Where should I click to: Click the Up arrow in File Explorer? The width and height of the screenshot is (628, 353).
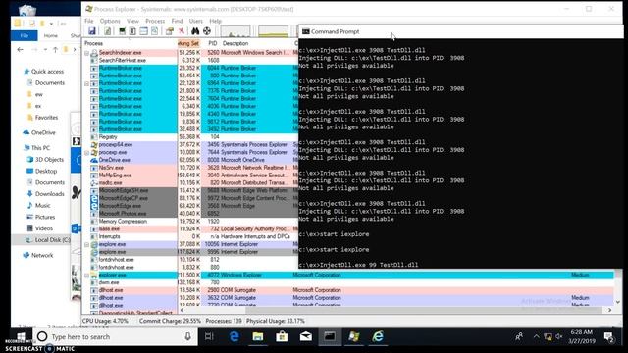pos(55,50)
